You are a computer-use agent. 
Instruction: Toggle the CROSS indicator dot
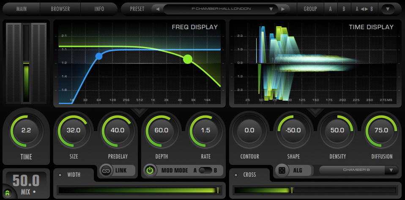pos(236,175)
